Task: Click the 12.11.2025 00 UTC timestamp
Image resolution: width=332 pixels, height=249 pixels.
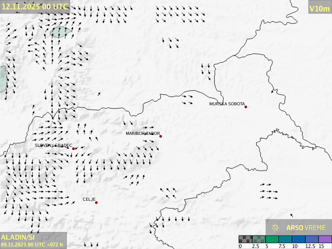Action: point(35,6)
